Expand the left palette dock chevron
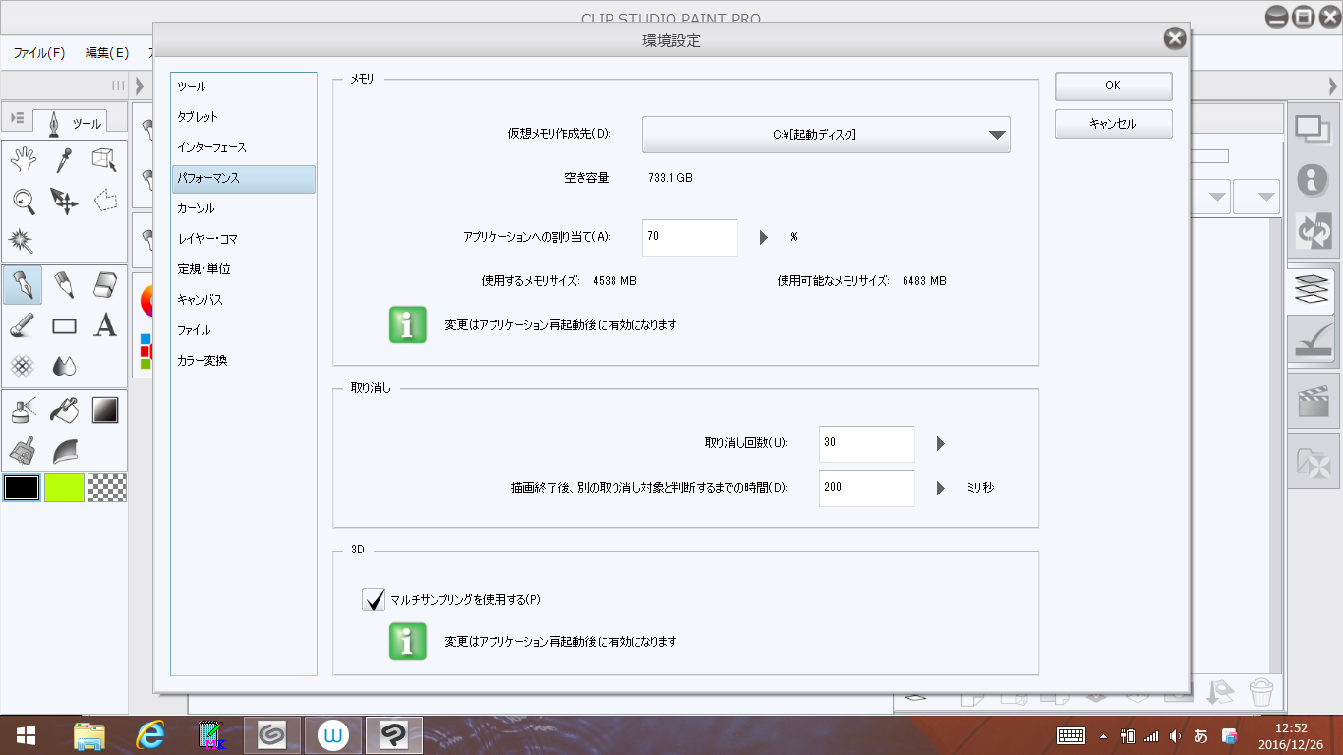Screen dimensions: 1343x755 coord(140,85)
